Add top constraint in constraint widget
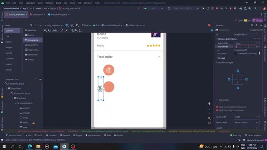 [x=238, y=70]
